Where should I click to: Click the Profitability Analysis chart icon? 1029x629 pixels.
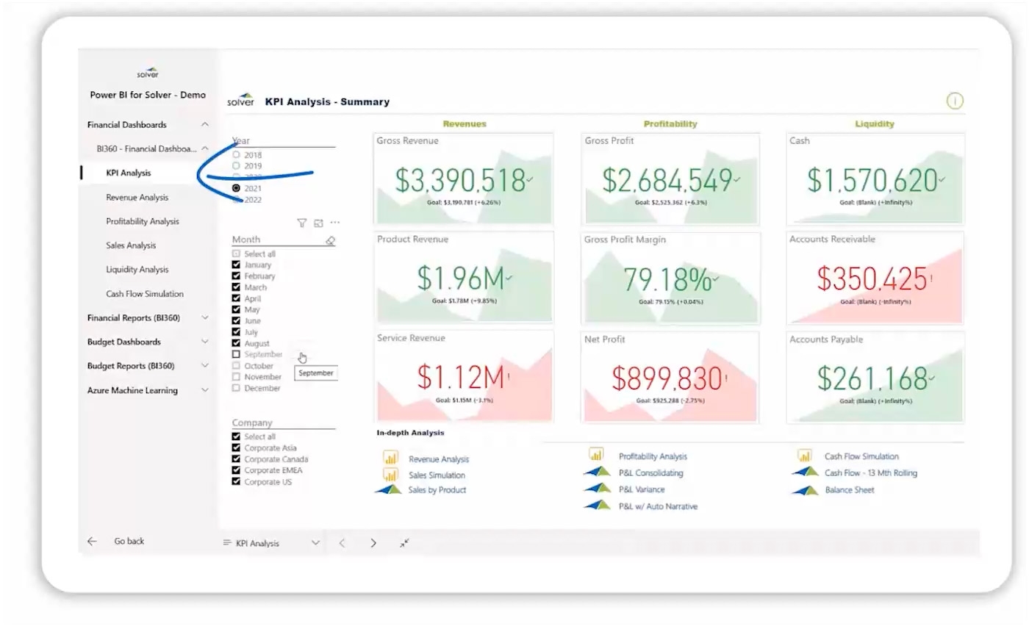(x=596, y=455)
